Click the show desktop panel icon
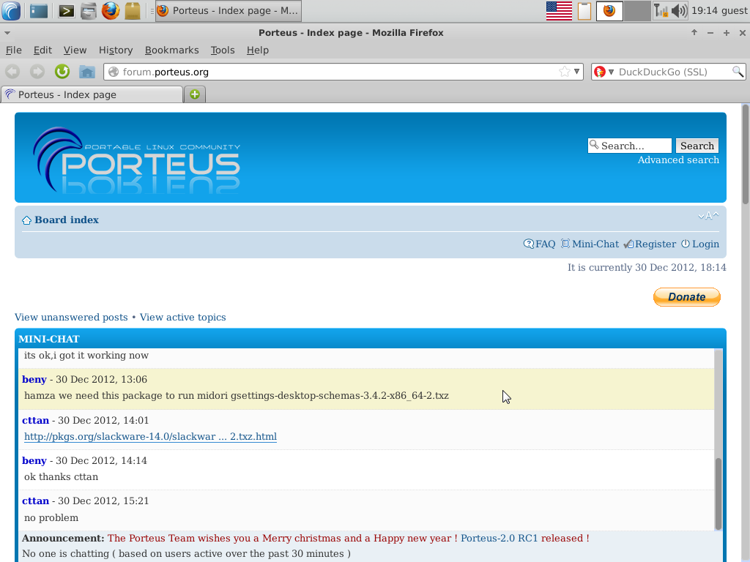 39,10
